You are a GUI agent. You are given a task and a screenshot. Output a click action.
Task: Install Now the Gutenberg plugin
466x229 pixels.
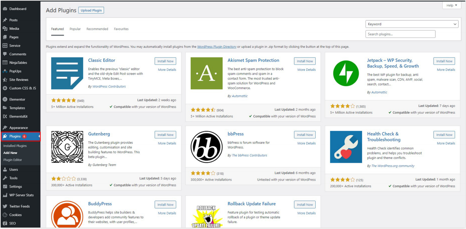(x=165, y=135)
